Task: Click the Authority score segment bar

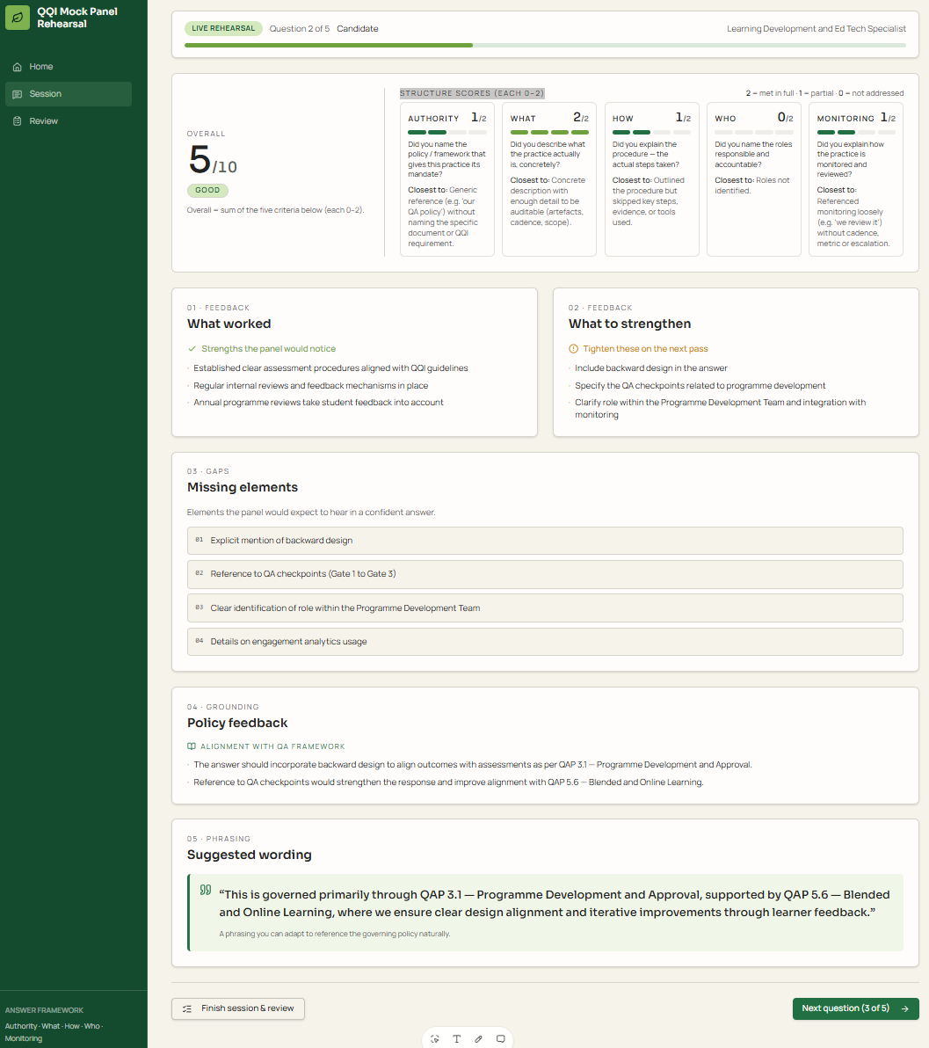Action: pos(447,133)
